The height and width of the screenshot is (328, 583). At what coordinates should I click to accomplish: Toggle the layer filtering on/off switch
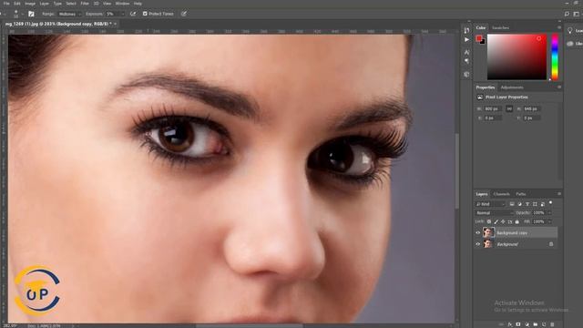550,203
